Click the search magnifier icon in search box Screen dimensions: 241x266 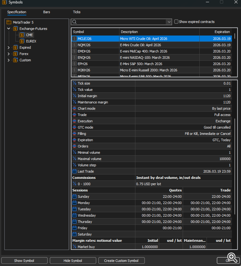75,22
